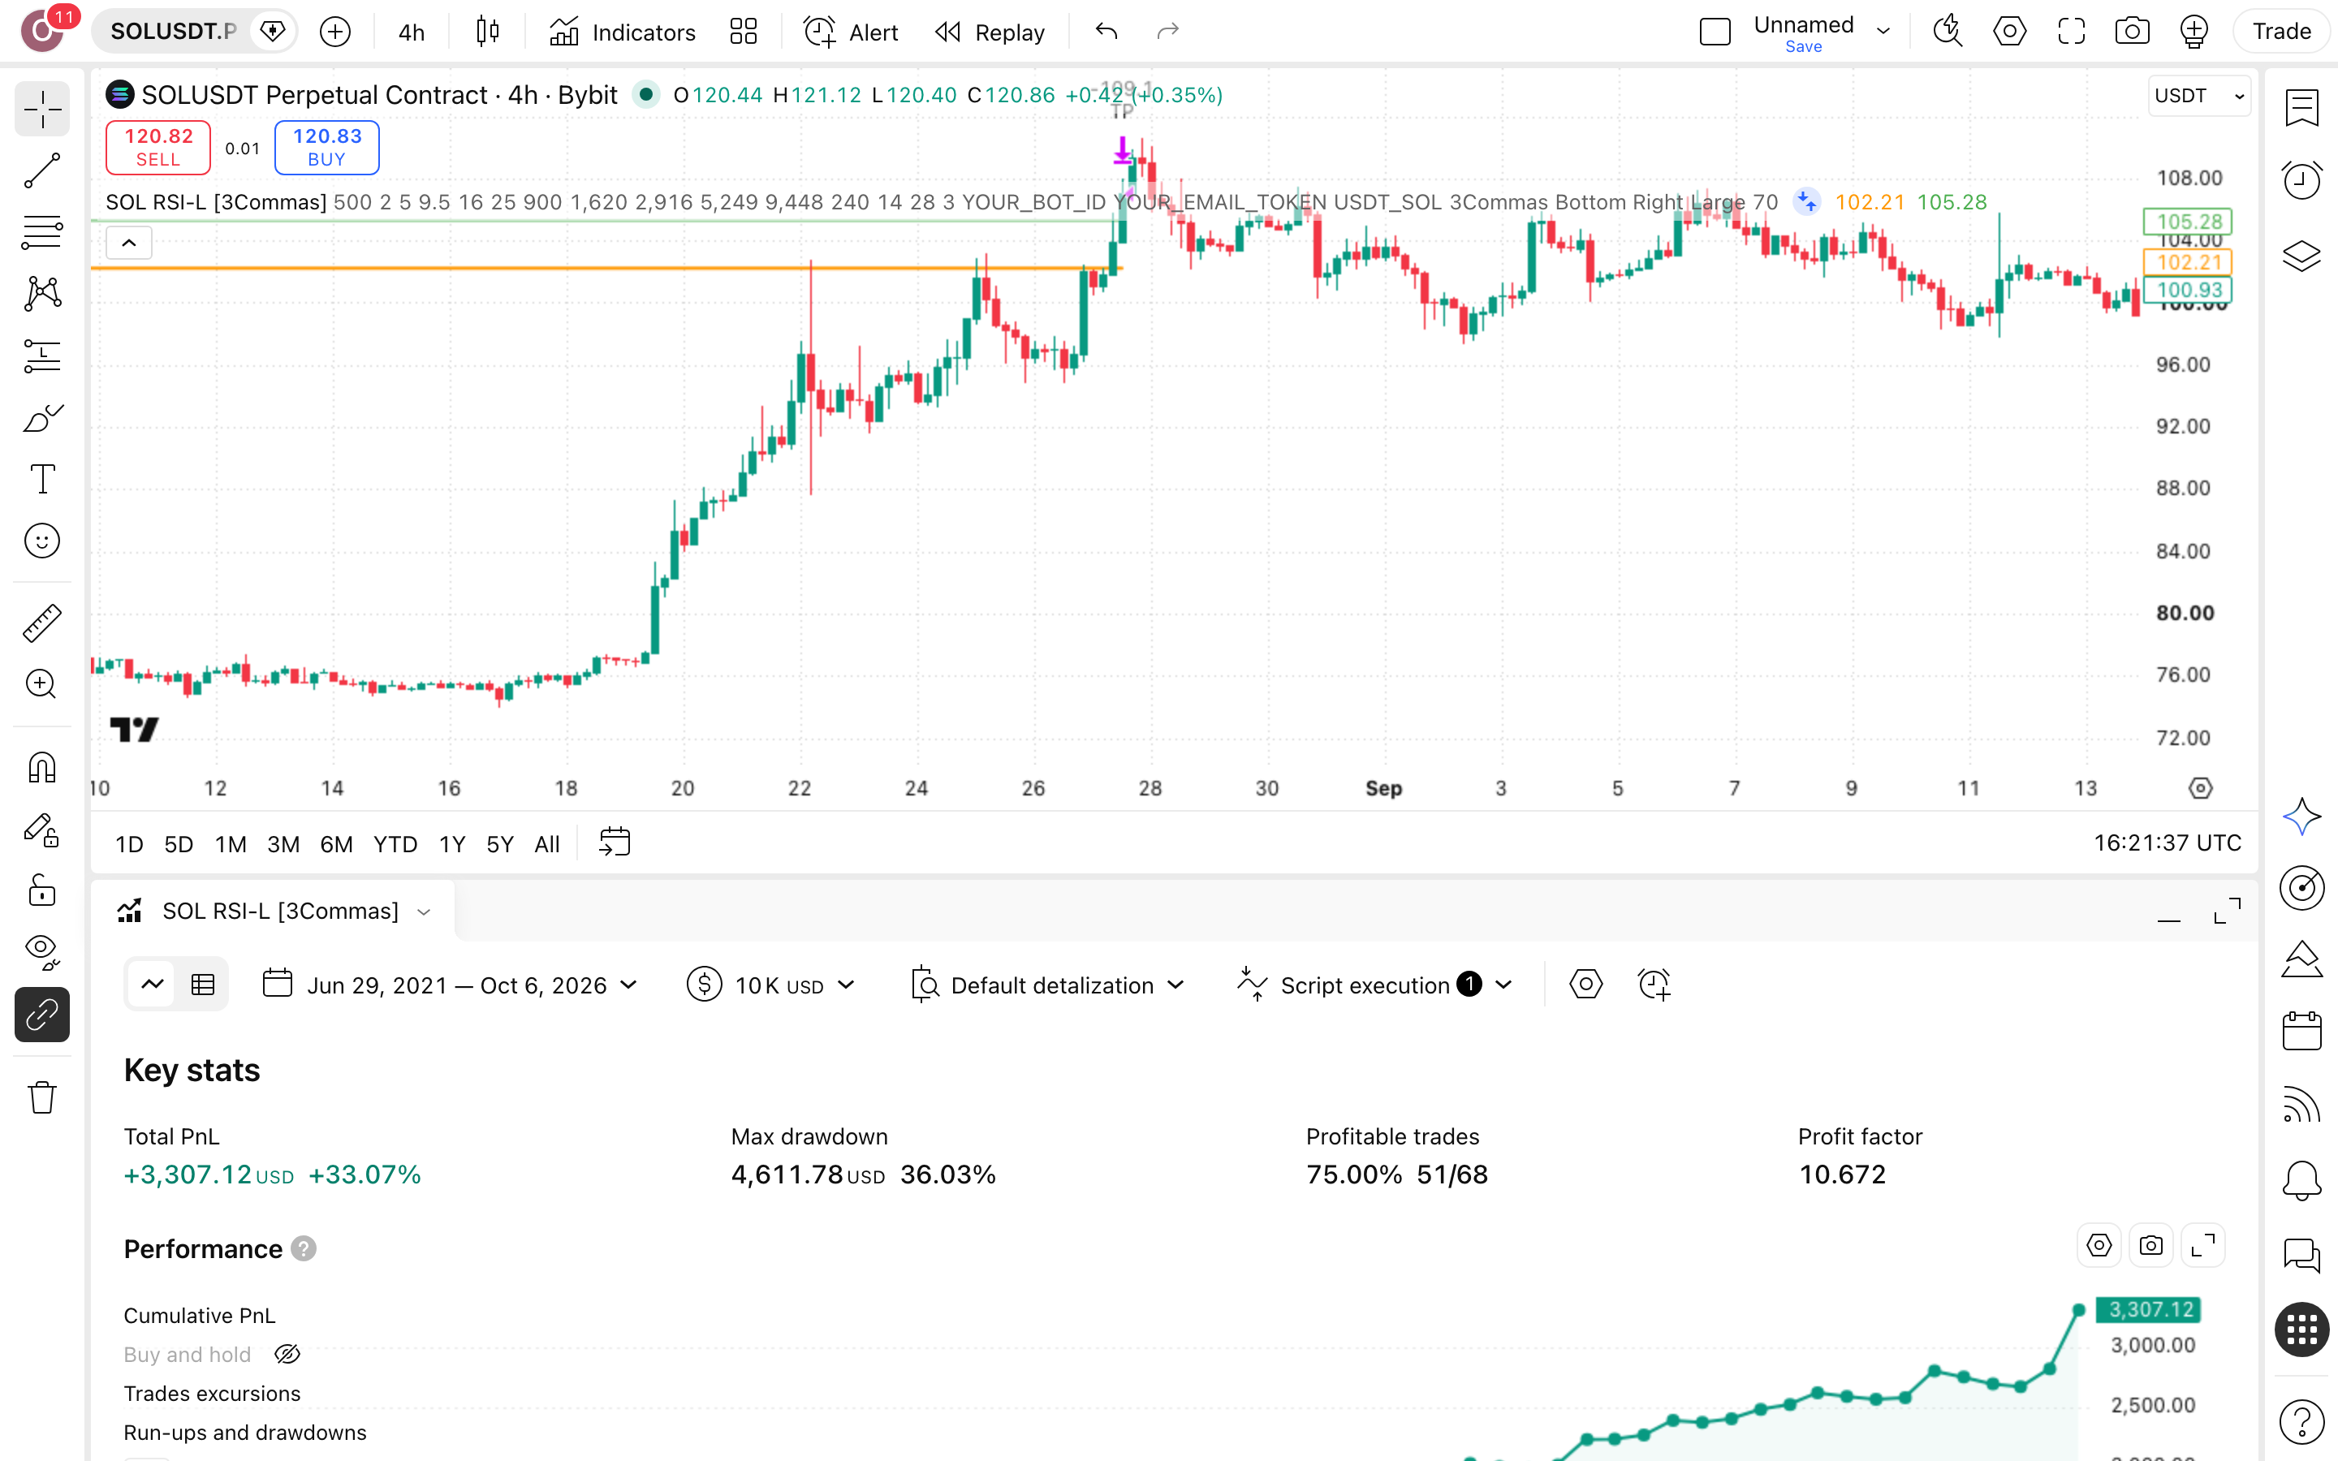This screenshot has width=2338, height=1461.
Task: Undo the last chart action
Action: tap(1106, 32)
